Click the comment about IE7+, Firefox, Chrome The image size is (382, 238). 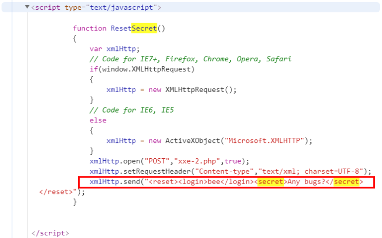coord(190,59)
